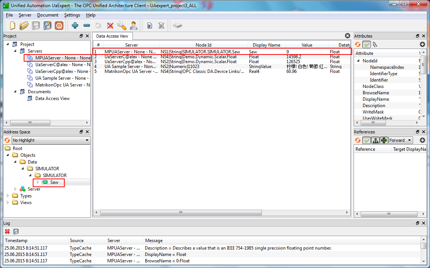430x268 pixels.
Task: Open the Help menu
Action: pos(91,15)
